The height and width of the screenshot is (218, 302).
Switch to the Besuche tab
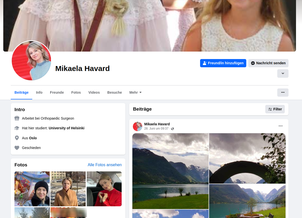pos(115,92)
